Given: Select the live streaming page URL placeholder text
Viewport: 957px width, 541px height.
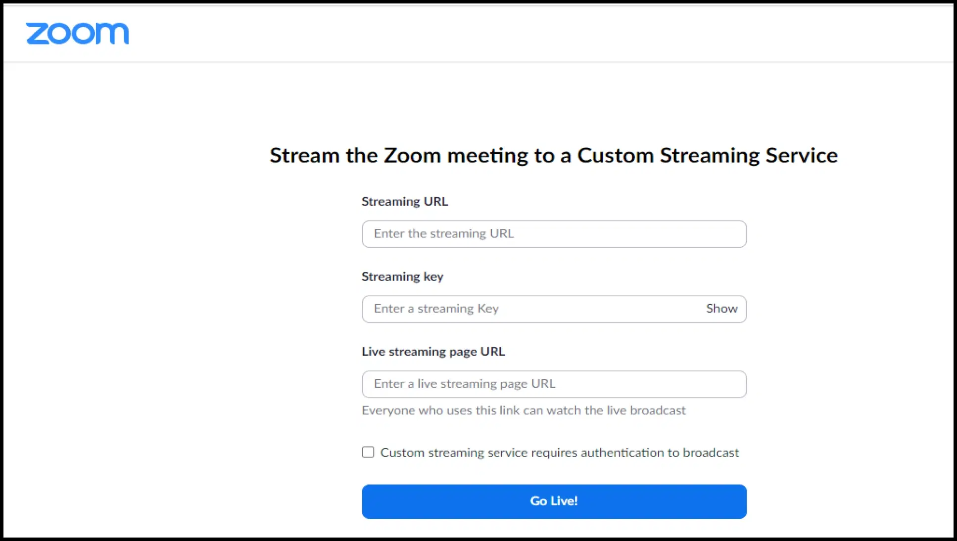Looking at the screenshot, I should 464,384.
